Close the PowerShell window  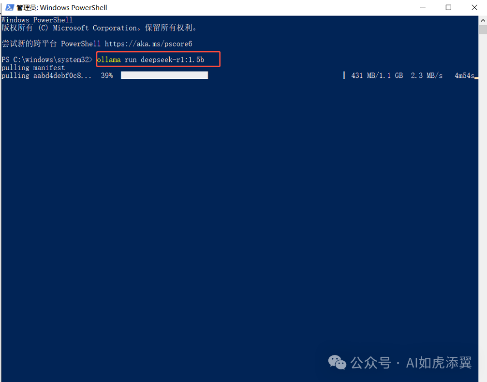pyautogui.click(x=474, y=7)
